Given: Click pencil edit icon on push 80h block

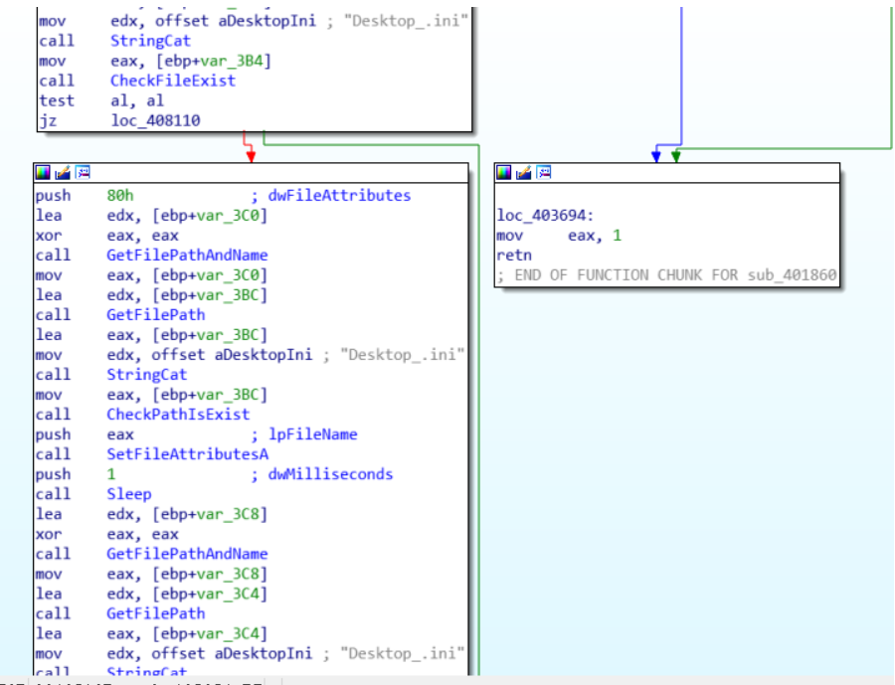Looking at the screenshot, I should click(63, 172).
